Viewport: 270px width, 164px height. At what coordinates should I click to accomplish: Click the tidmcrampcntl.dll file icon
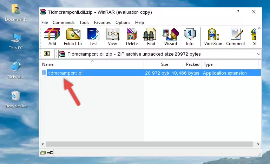coord(44,73)
